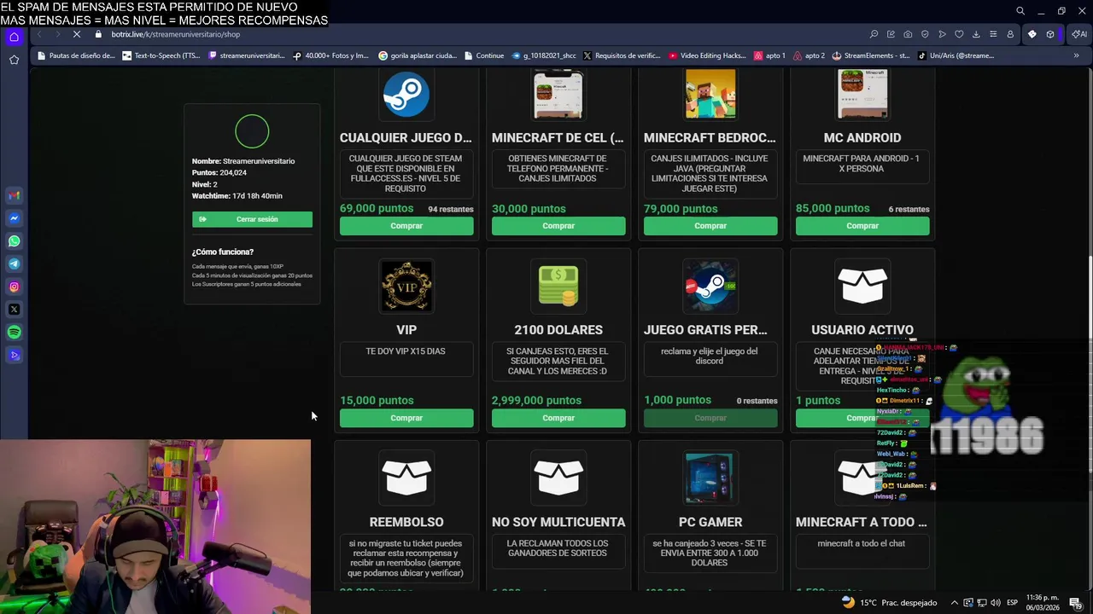The height and width of the screenshot is (614, 1093).
Task: Open the X (Twitter) sidebar icon
Action: (x=14, y=310)
